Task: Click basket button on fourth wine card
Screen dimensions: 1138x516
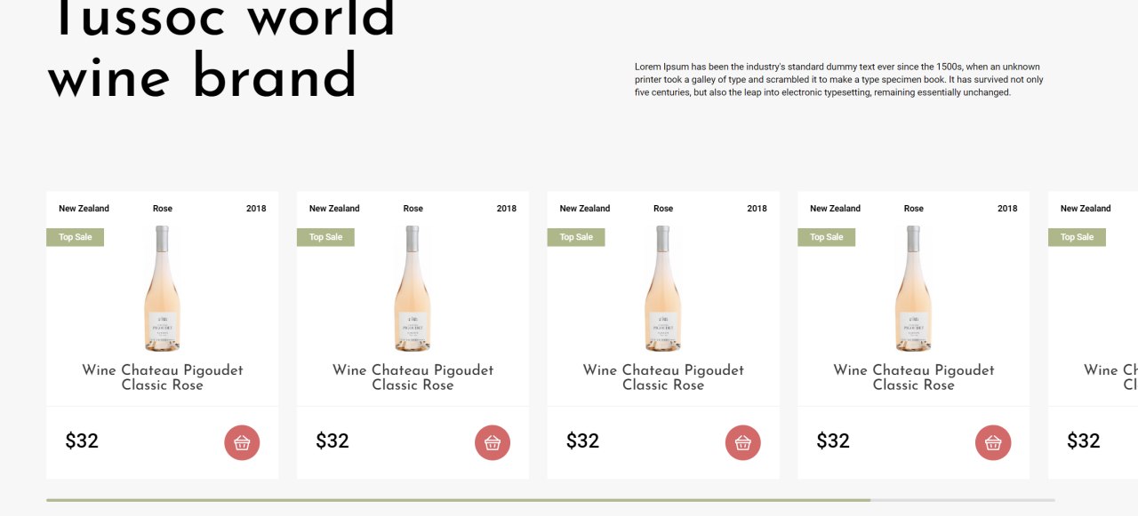Action: click(993, 442)
